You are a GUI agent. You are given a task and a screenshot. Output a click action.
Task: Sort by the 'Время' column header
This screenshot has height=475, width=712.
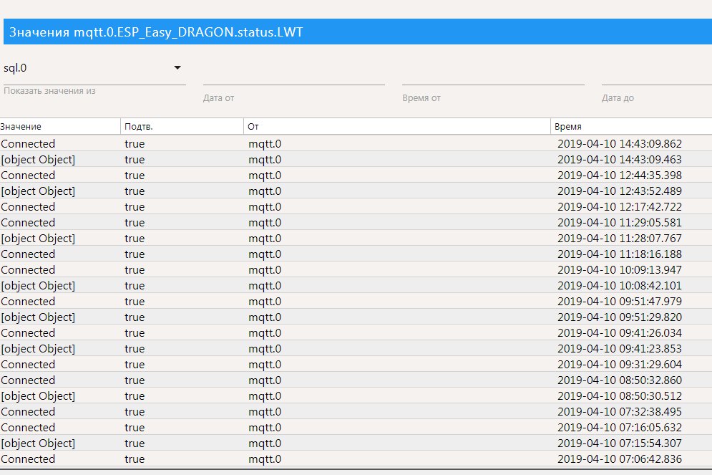pyautogui.click(x=631, y=126)
